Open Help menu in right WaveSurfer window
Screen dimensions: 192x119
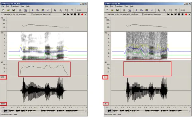[132, 6]
